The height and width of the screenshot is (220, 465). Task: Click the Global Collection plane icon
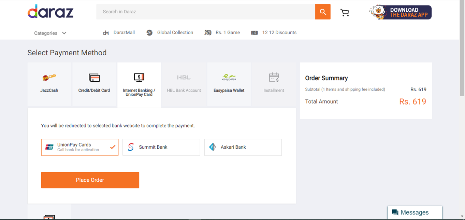point(149,33)
